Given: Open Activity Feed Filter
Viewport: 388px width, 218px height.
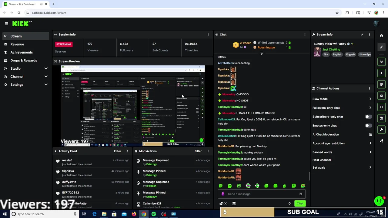Looking at the screenshot, I should [x=117, y=151].
